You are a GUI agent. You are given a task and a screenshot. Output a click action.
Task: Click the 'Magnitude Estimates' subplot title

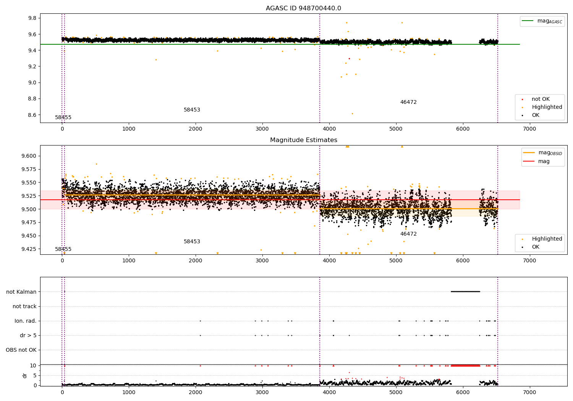point(303,140)
